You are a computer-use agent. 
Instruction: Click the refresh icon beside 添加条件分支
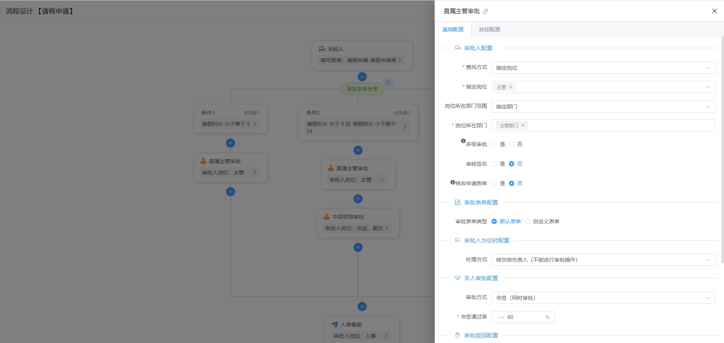(x=388, y=82)
